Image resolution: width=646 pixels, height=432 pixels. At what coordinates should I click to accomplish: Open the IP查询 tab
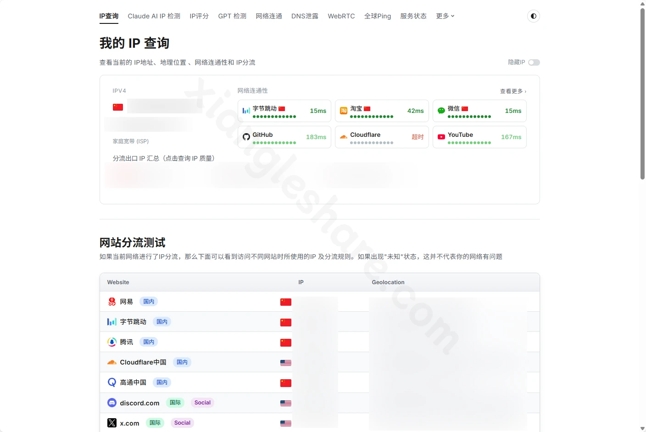click(x=109, y=16)
